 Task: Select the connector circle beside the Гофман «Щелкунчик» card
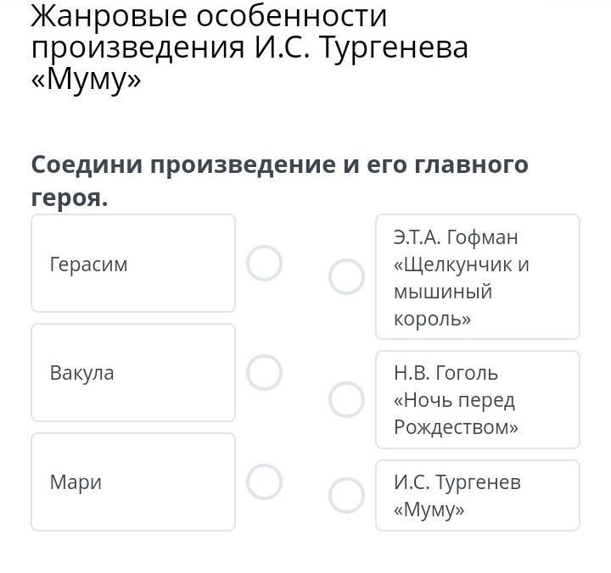tap(346, 277)
